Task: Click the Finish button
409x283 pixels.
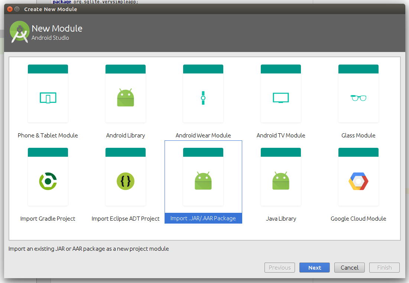Action: 384,267
